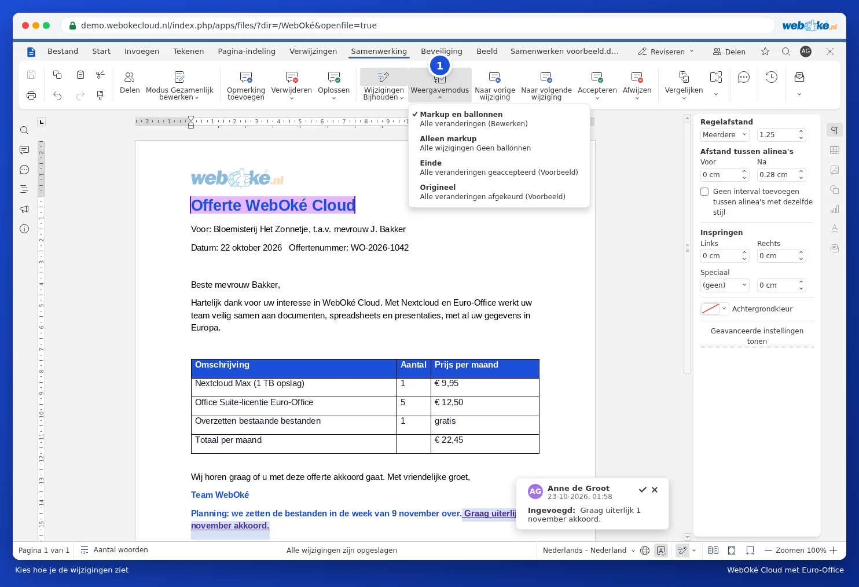The height and width of the screenshot is (587, 859).
Task: Open the version history clock icon
Action: tap(772, 77)
